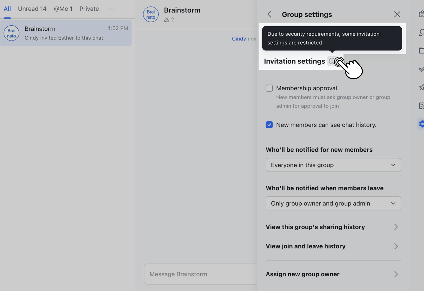Viewport: 424px width, 291px height.
Task: Go back from Group settings panel
Action: point(270,14)
